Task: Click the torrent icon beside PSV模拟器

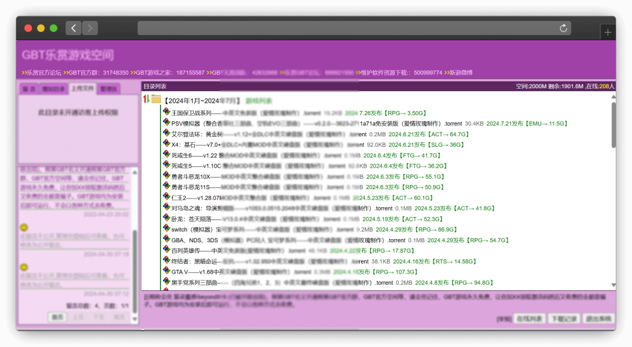Action: click(x=166, y=123)
